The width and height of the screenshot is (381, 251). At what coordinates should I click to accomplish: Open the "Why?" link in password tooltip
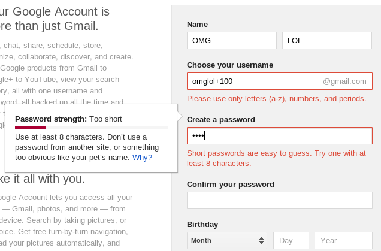[x=142, y=158]
